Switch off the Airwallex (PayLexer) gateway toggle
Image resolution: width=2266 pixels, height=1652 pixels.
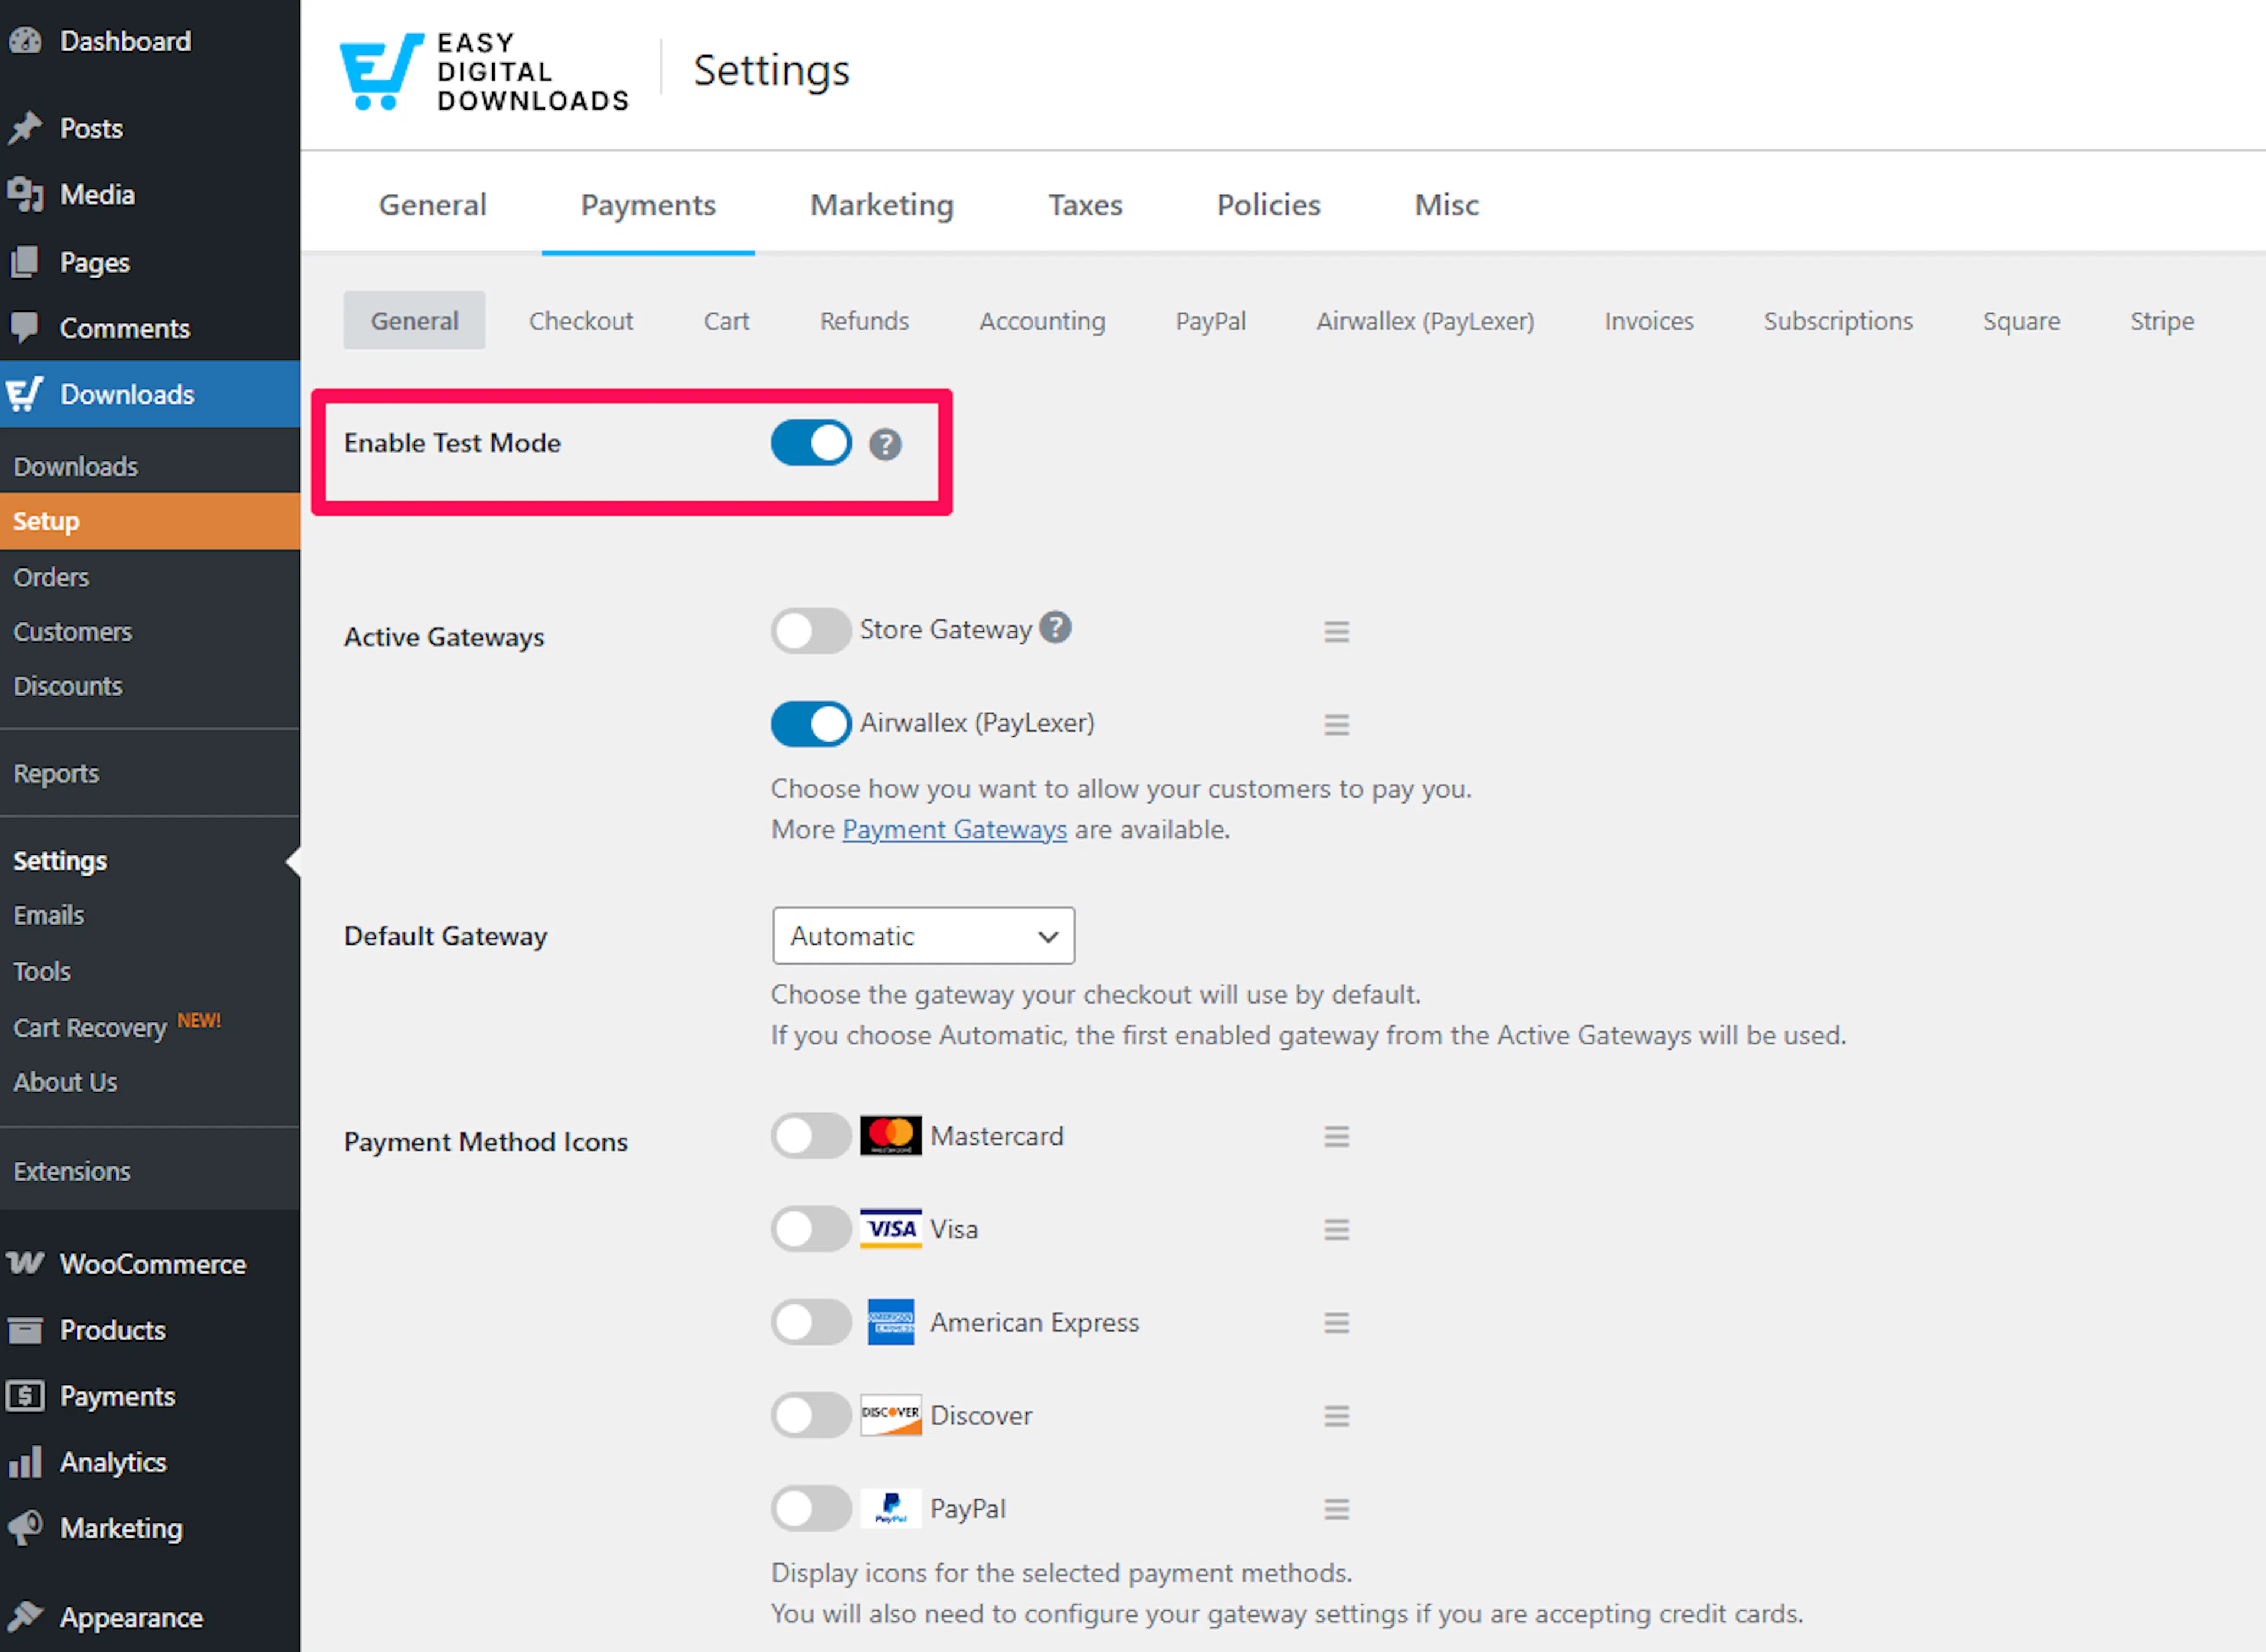pos(811,724)
